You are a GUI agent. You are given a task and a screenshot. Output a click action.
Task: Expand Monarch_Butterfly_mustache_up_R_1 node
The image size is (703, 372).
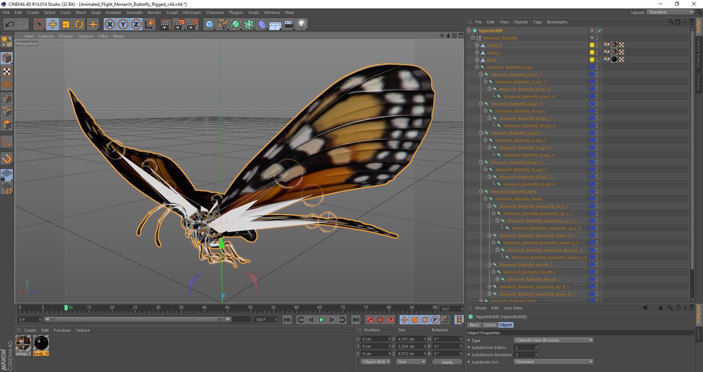pos(490,286)
